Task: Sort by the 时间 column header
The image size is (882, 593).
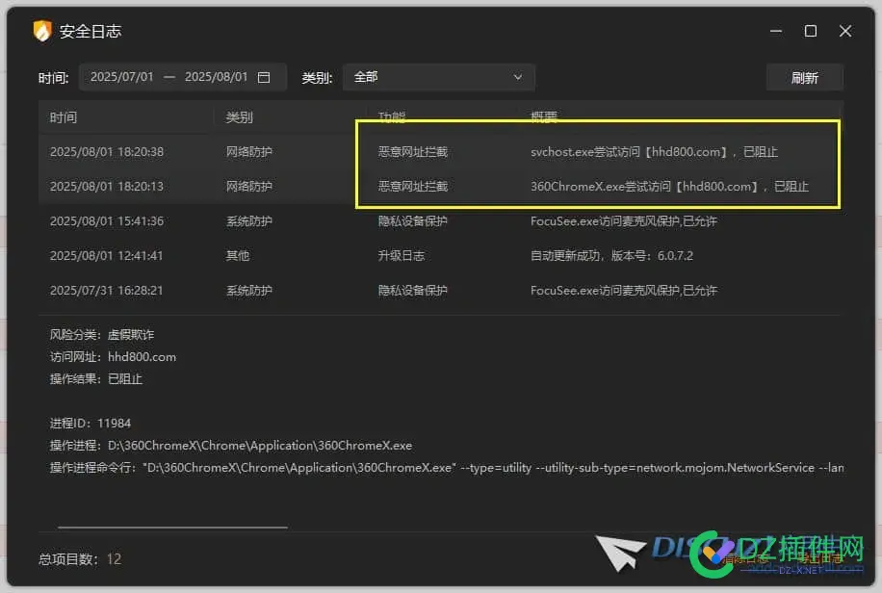Action: coord(63,116)
